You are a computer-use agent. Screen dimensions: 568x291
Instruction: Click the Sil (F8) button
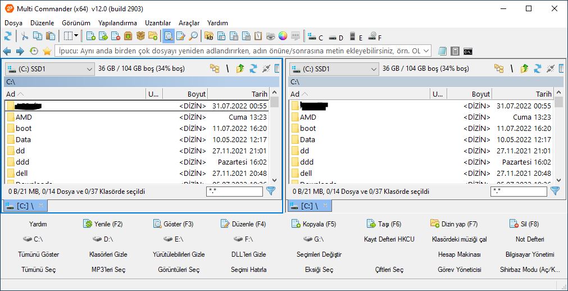coord(524,224)
